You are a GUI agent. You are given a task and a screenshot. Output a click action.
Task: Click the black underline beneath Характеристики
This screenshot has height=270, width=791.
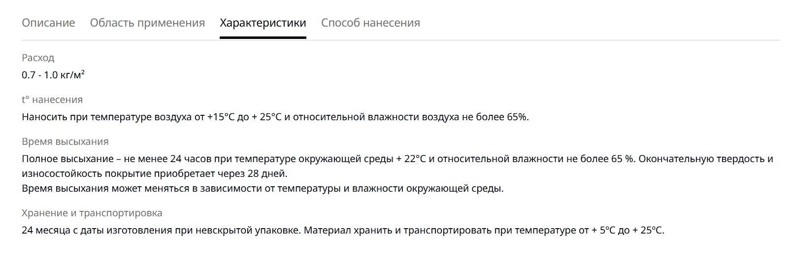[x=263, y=37]
